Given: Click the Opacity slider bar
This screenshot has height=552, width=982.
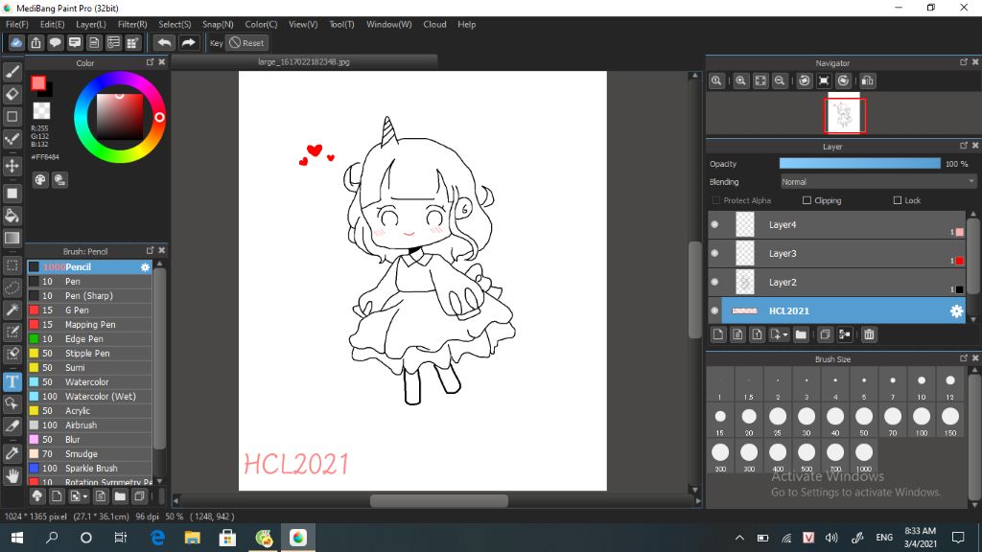Looking at the screenshot, I should click(x=859, y=163).
